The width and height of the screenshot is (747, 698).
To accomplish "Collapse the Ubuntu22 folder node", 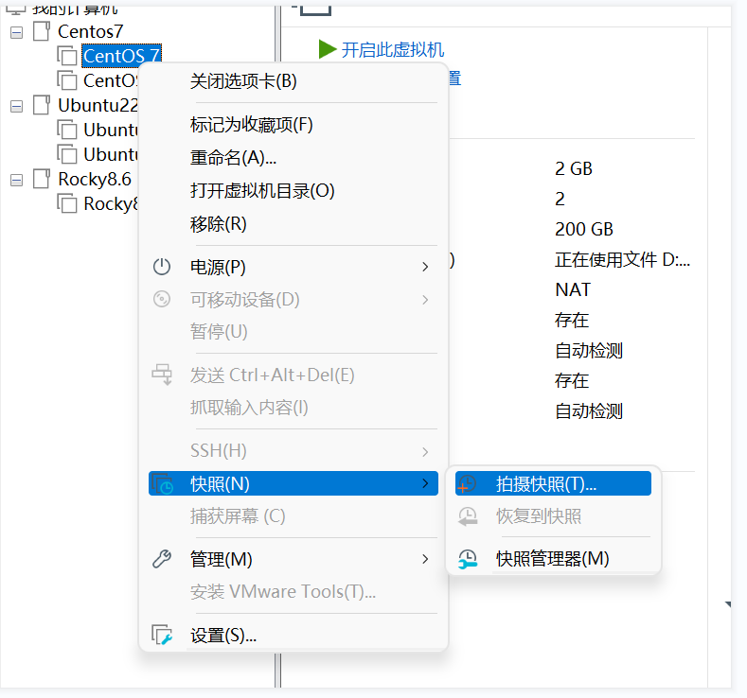I will point(17,106).
